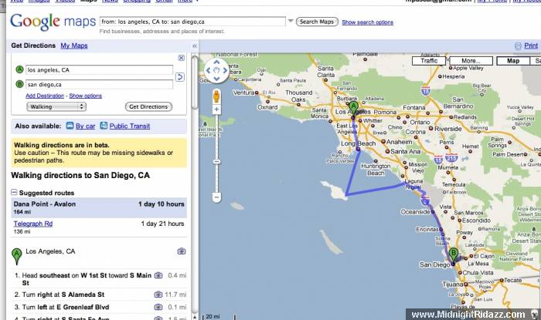
Task: Switch to By car directions
Action: [85, 126]
